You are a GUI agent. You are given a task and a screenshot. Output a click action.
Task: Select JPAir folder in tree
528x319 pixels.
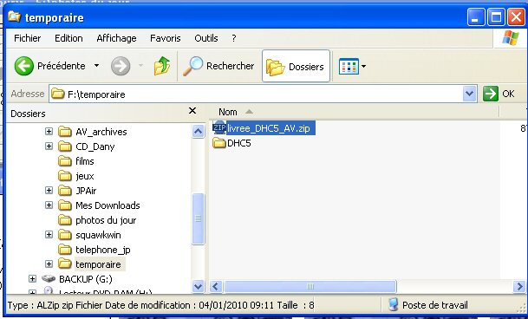tap(86, 191)
